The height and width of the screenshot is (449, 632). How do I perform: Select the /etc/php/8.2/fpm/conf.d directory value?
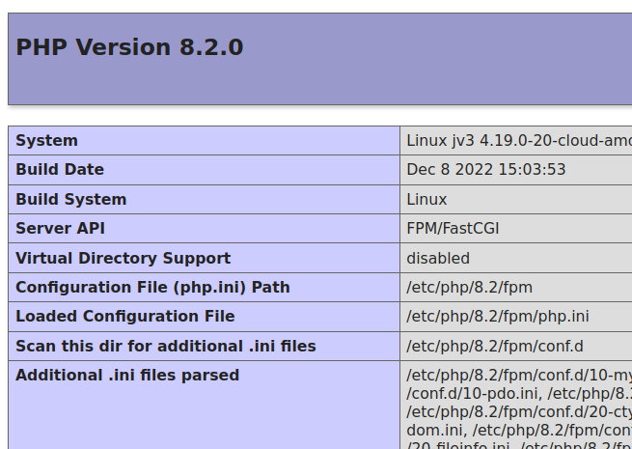pos(494,346)
